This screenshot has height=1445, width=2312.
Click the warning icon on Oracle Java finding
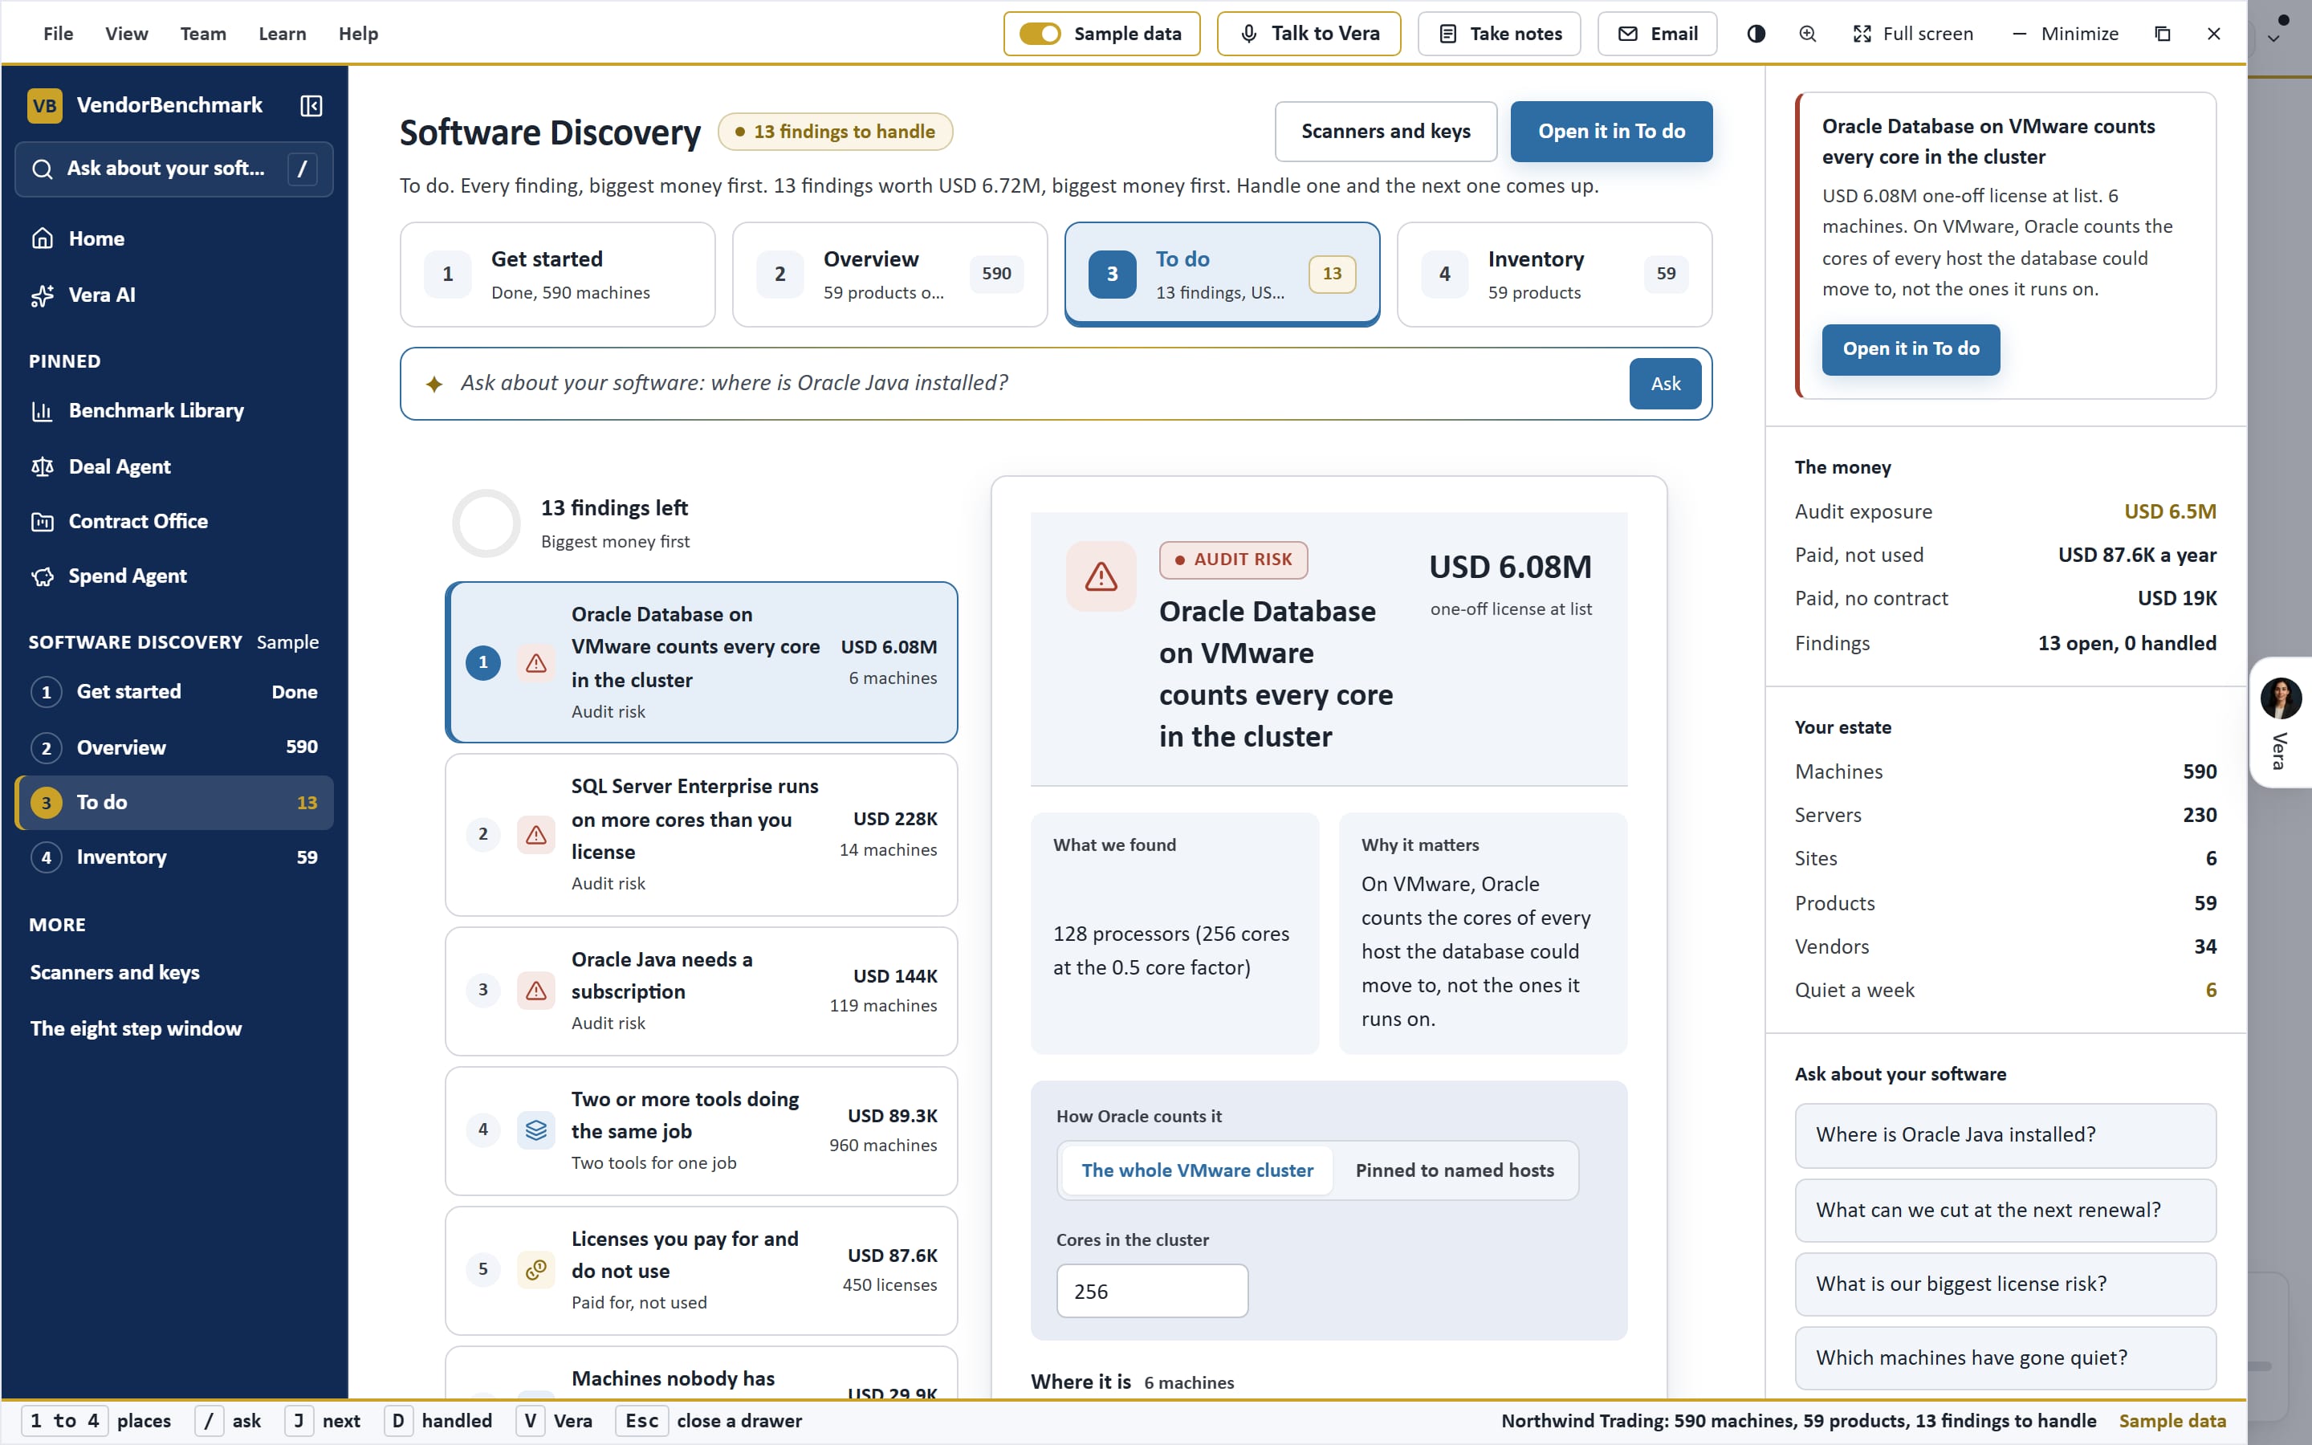coord(536,990)
